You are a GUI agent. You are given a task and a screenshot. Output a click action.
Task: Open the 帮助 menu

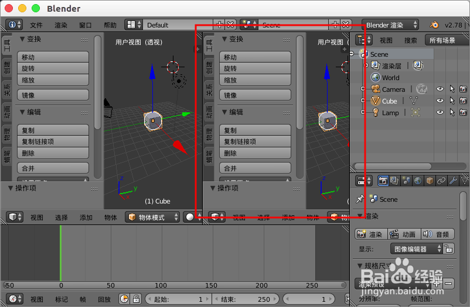(x=110, y=25)
